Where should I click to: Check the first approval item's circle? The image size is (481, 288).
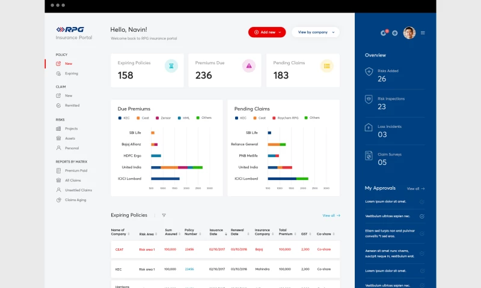422,202
